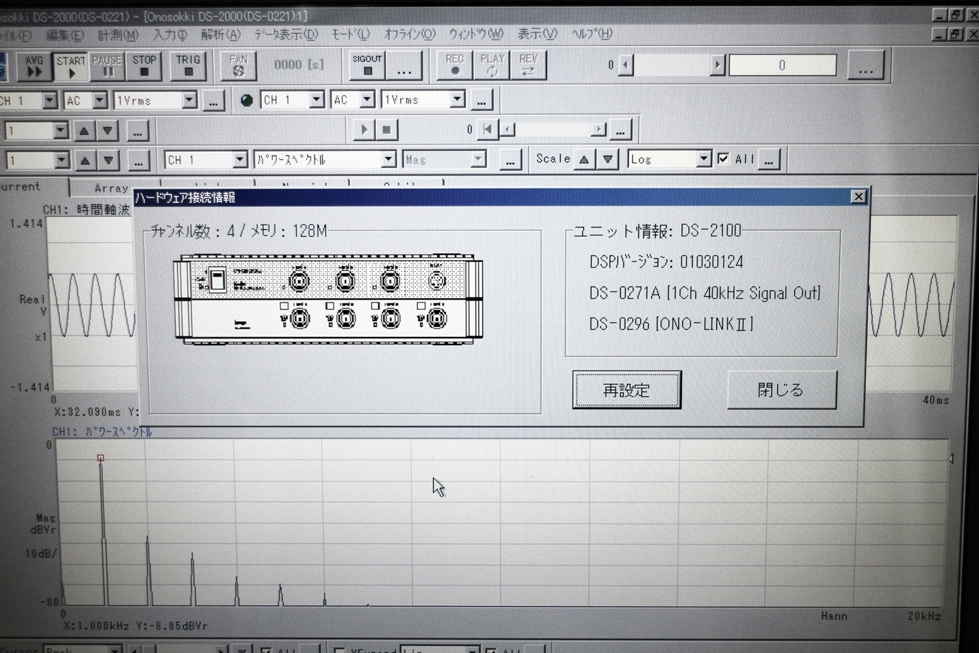Image resolution: width=979 pixels, height=653 pixels.
Task: Switch to the Array tab
Action: (x=111, y=188)
